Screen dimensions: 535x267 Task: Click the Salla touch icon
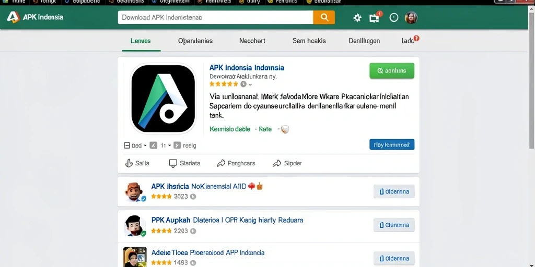[x=129, y=163]
